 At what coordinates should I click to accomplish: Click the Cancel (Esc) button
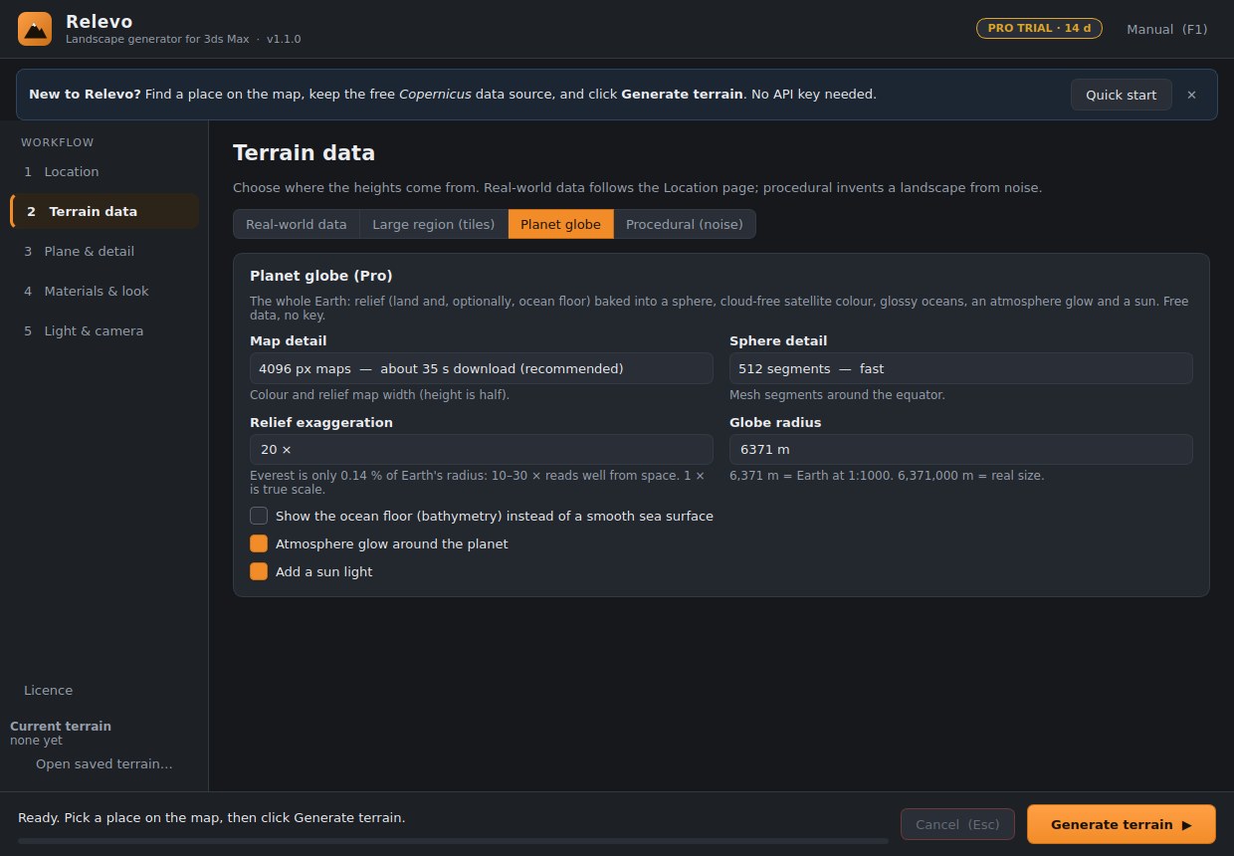957,824
